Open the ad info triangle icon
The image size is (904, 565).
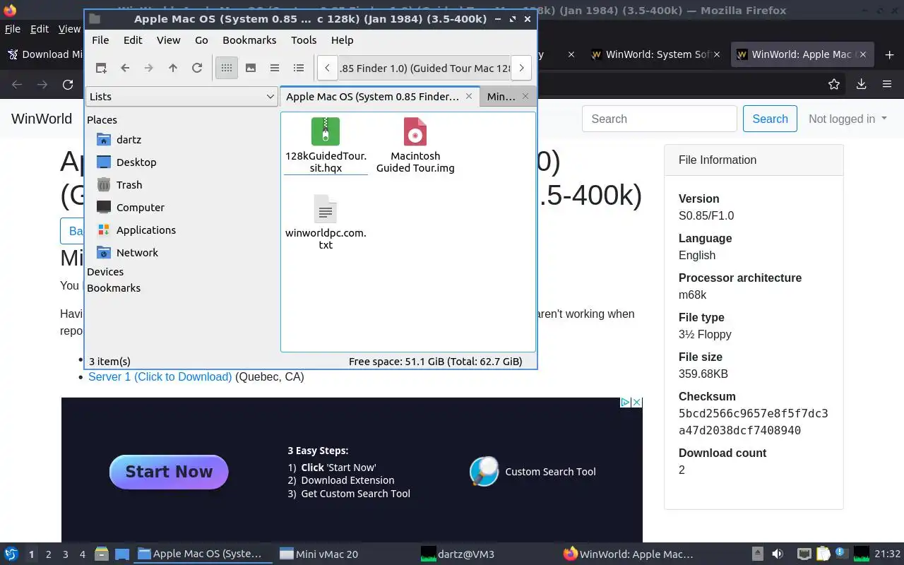(x=625, y=403)
